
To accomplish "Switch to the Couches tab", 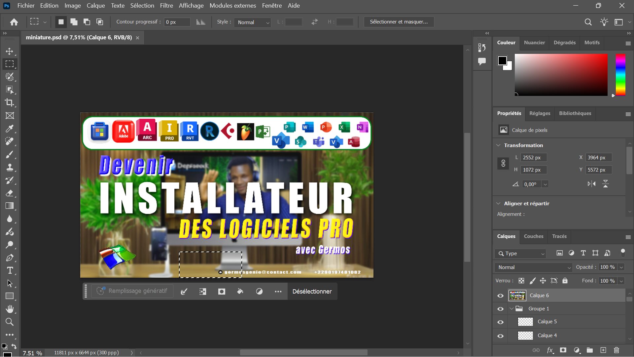I will click(533, 236).
